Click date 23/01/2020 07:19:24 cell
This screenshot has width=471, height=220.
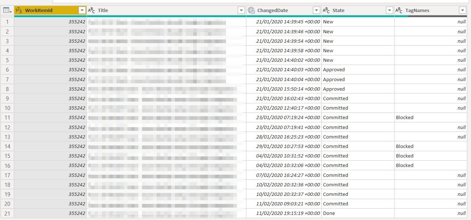coord(284,118)
